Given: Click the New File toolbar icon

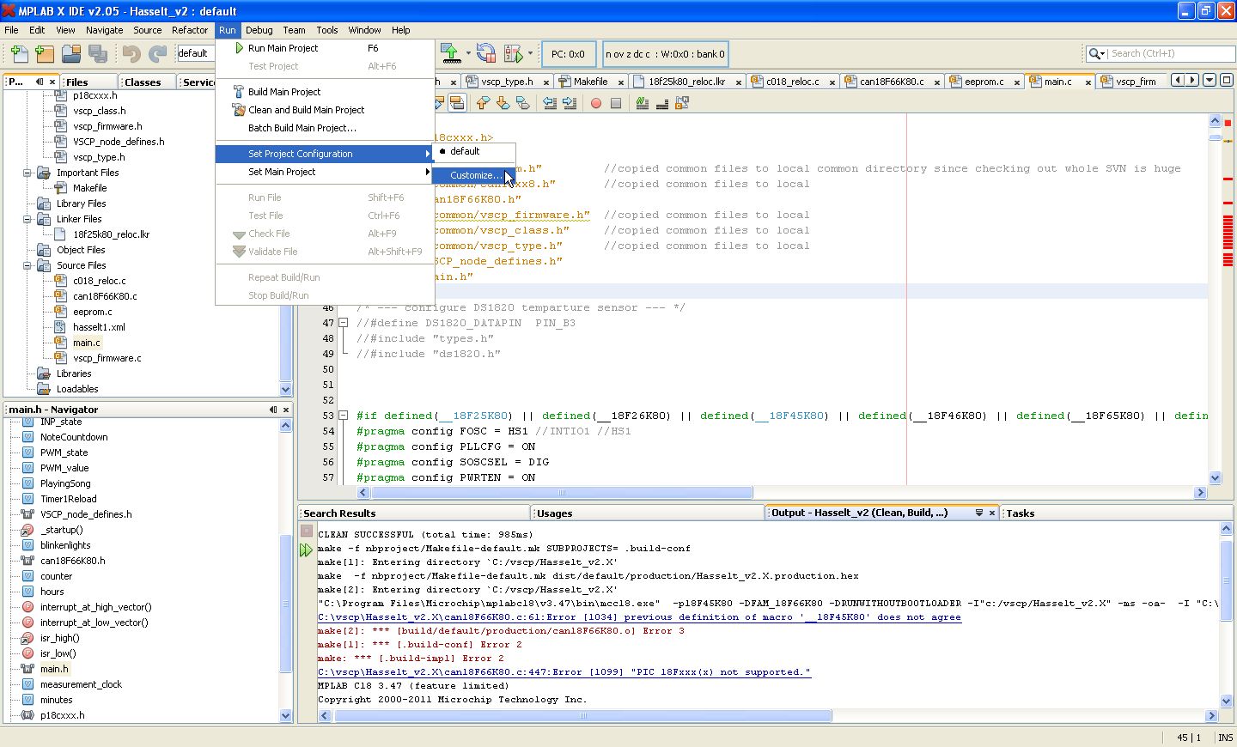Looking at the screenshot, I should pos(19,54).
